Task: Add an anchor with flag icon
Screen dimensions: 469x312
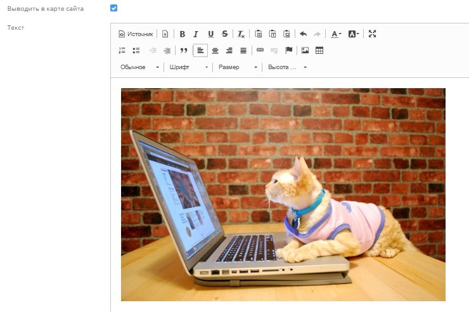Action: coord(288,50)
